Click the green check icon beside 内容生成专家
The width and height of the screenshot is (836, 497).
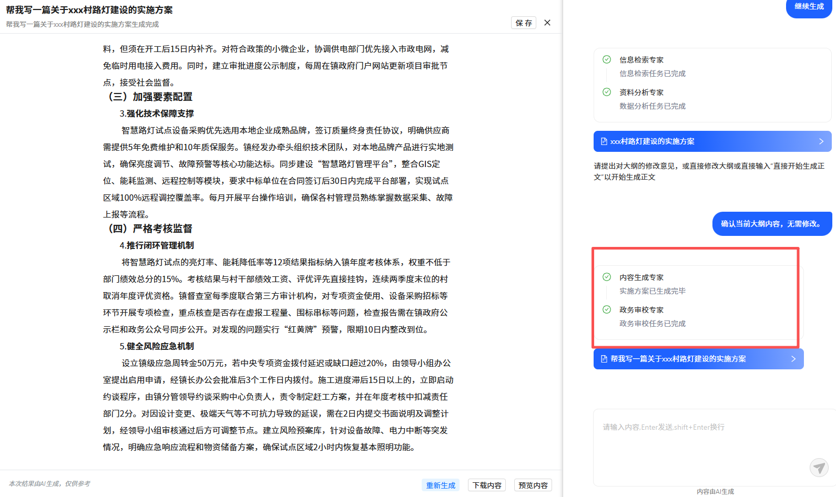coord(607,277)
